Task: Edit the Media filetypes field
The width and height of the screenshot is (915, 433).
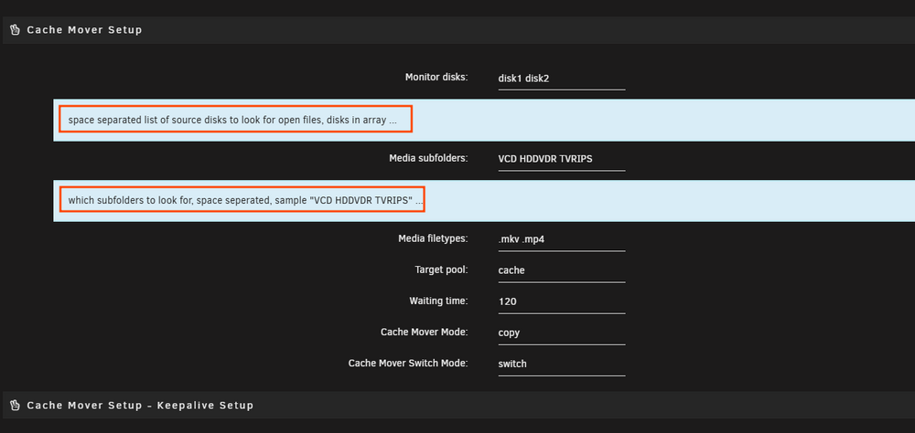Action: 562,239
